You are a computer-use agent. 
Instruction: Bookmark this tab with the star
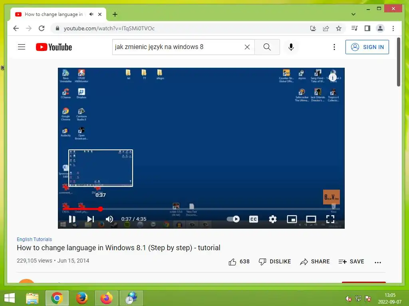click(x=339, y=28)
